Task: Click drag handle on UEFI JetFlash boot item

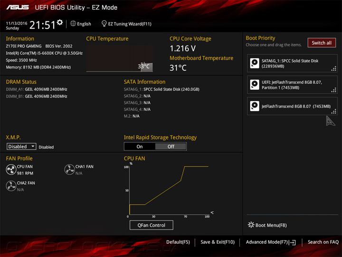Action: pyautogui.click(x=334, y=90)
